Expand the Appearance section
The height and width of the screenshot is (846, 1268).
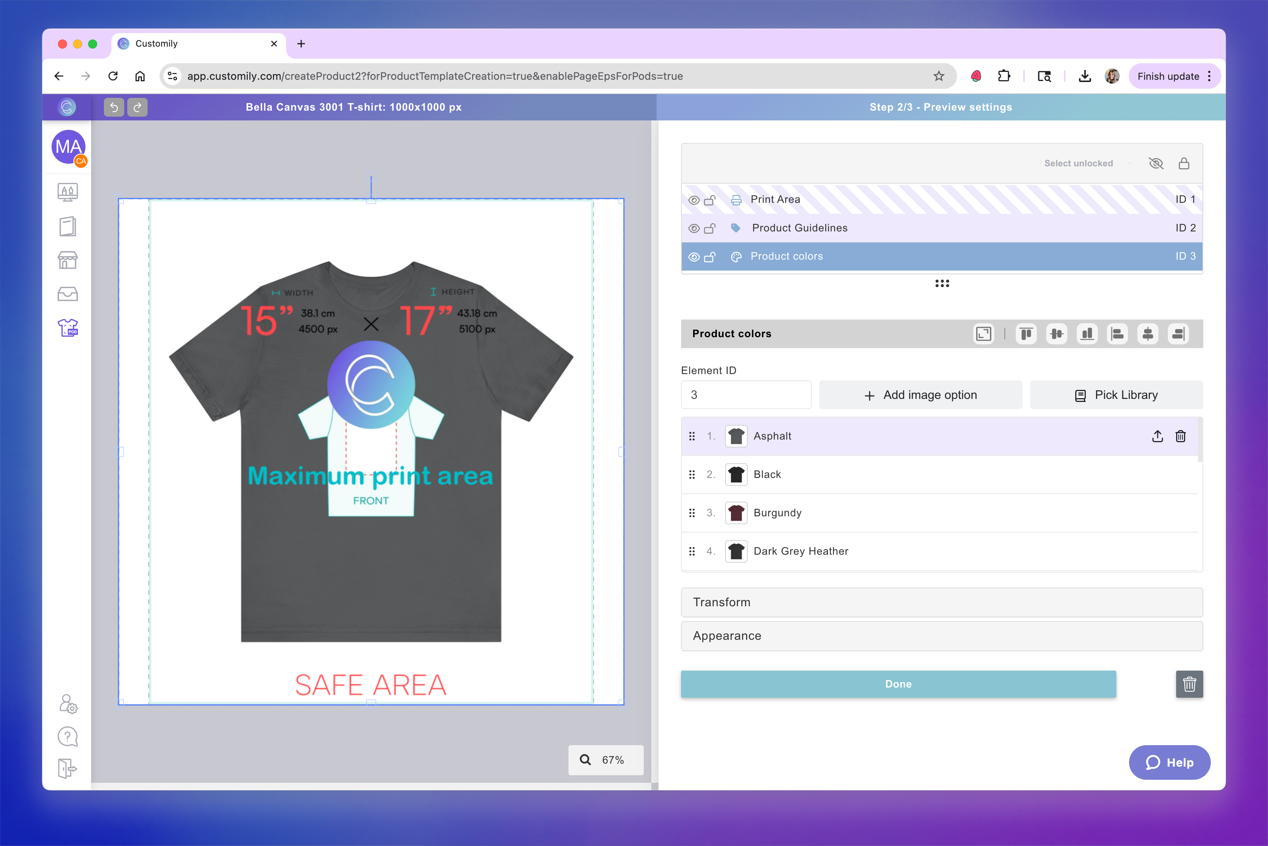point(941,636)
